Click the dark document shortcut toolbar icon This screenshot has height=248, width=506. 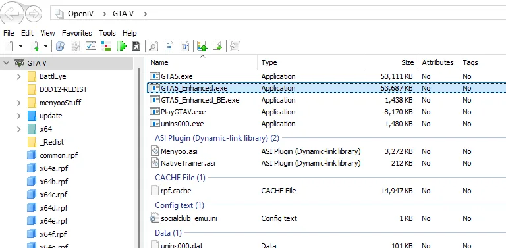coord(136,47)
